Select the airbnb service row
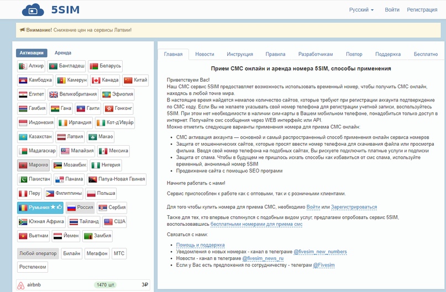446x292 pixels. [83, 285]
